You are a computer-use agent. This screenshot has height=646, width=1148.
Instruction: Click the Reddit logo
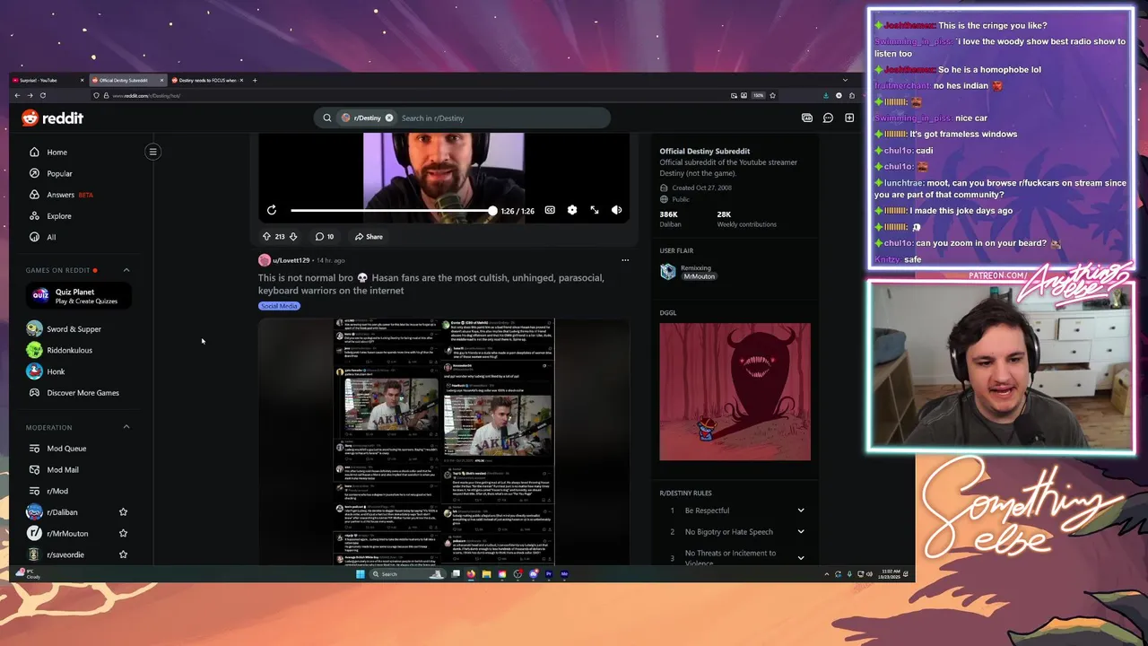tap(52, 118)
